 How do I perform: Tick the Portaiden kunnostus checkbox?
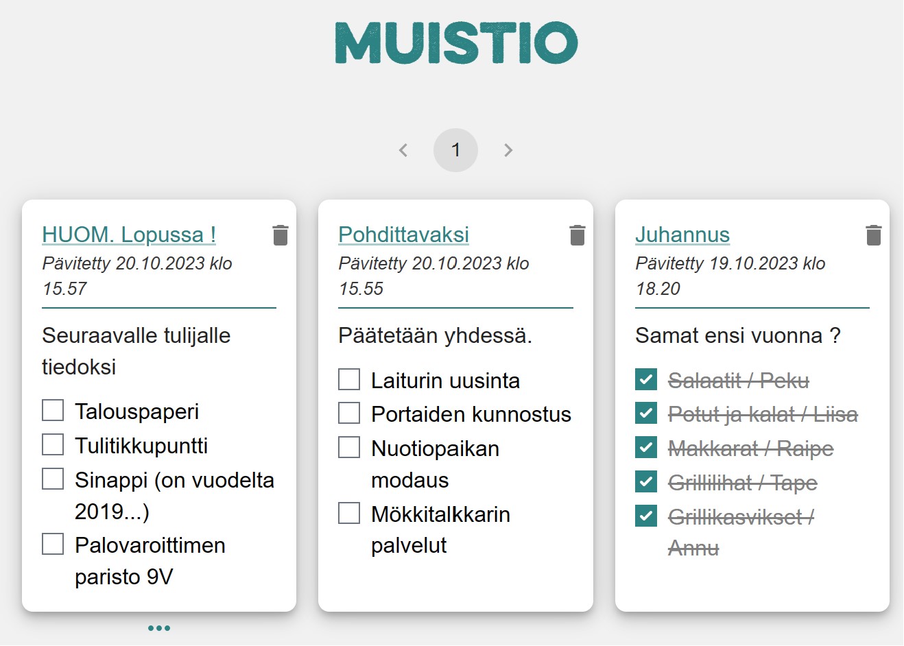[349, 413]
